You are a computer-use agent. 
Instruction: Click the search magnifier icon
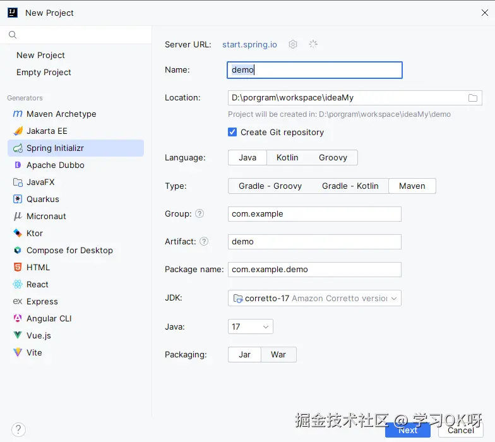(x=13, y=35)
